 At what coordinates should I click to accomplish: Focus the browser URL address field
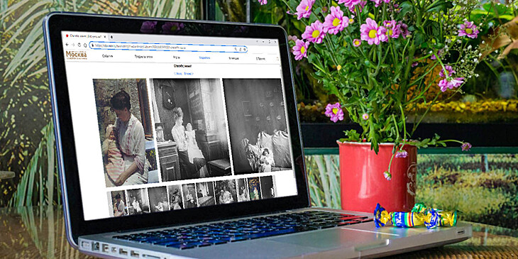click(168, 48)
